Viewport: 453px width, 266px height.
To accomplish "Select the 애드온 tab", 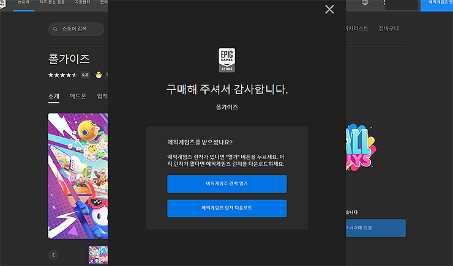I will 78,96.
